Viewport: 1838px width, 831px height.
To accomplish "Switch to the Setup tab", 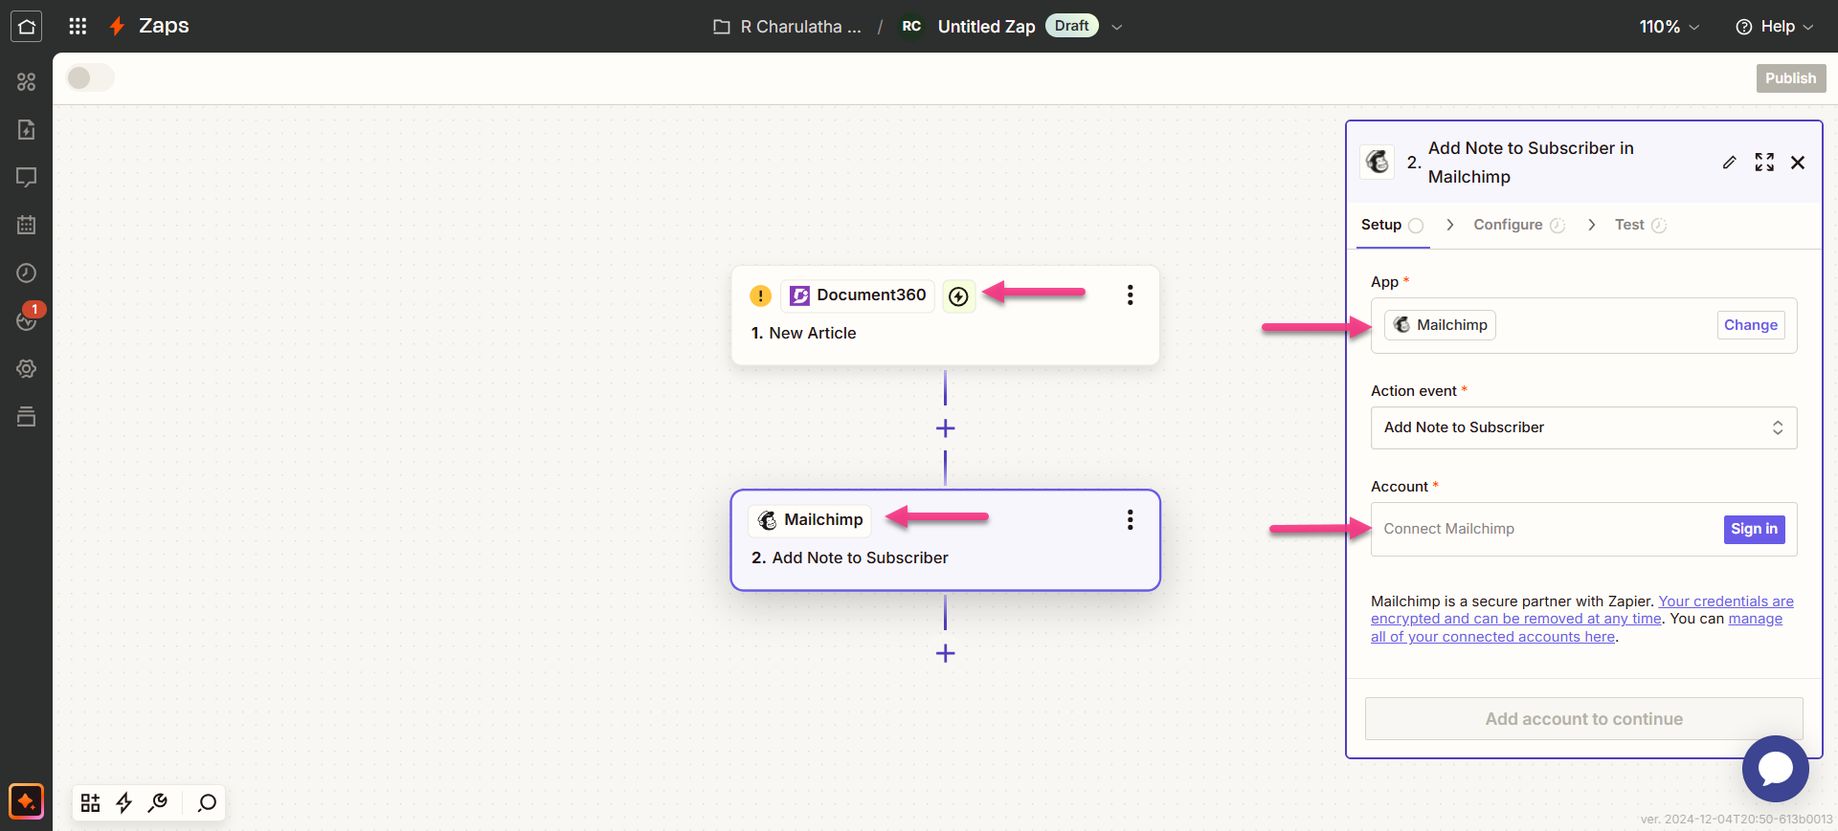I will 1392,225.
